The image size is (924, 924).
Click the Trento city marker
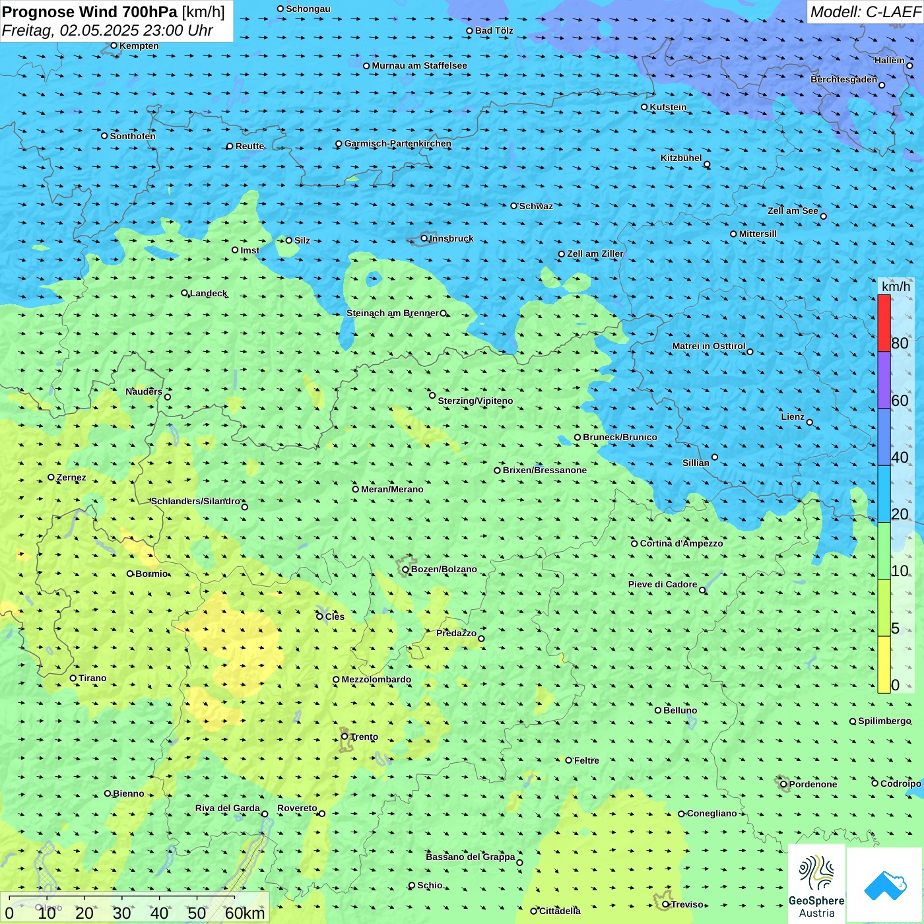click(x=345, y=737)
